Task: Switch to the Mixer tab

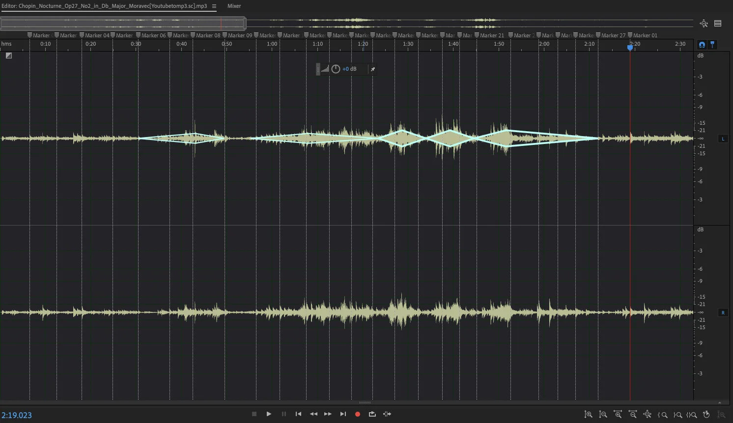Action: (234, 6)
